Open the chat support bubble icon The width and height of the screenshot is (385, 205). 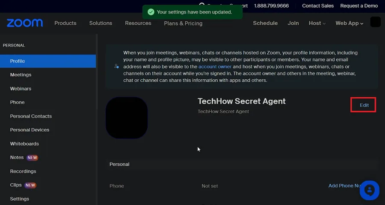(370, 191)
